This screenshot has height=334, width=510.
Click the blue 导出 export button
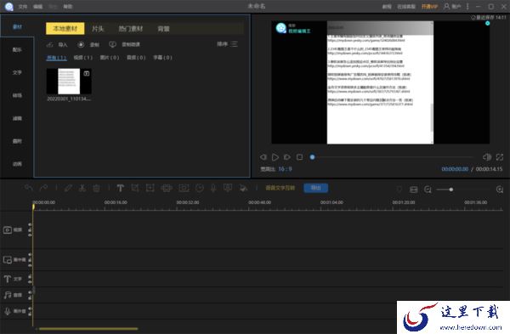(316, 188)
